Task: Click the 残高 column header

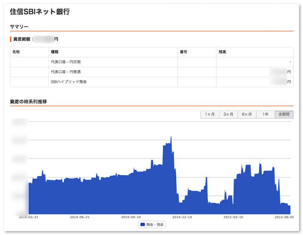Action: click(222, 52)
